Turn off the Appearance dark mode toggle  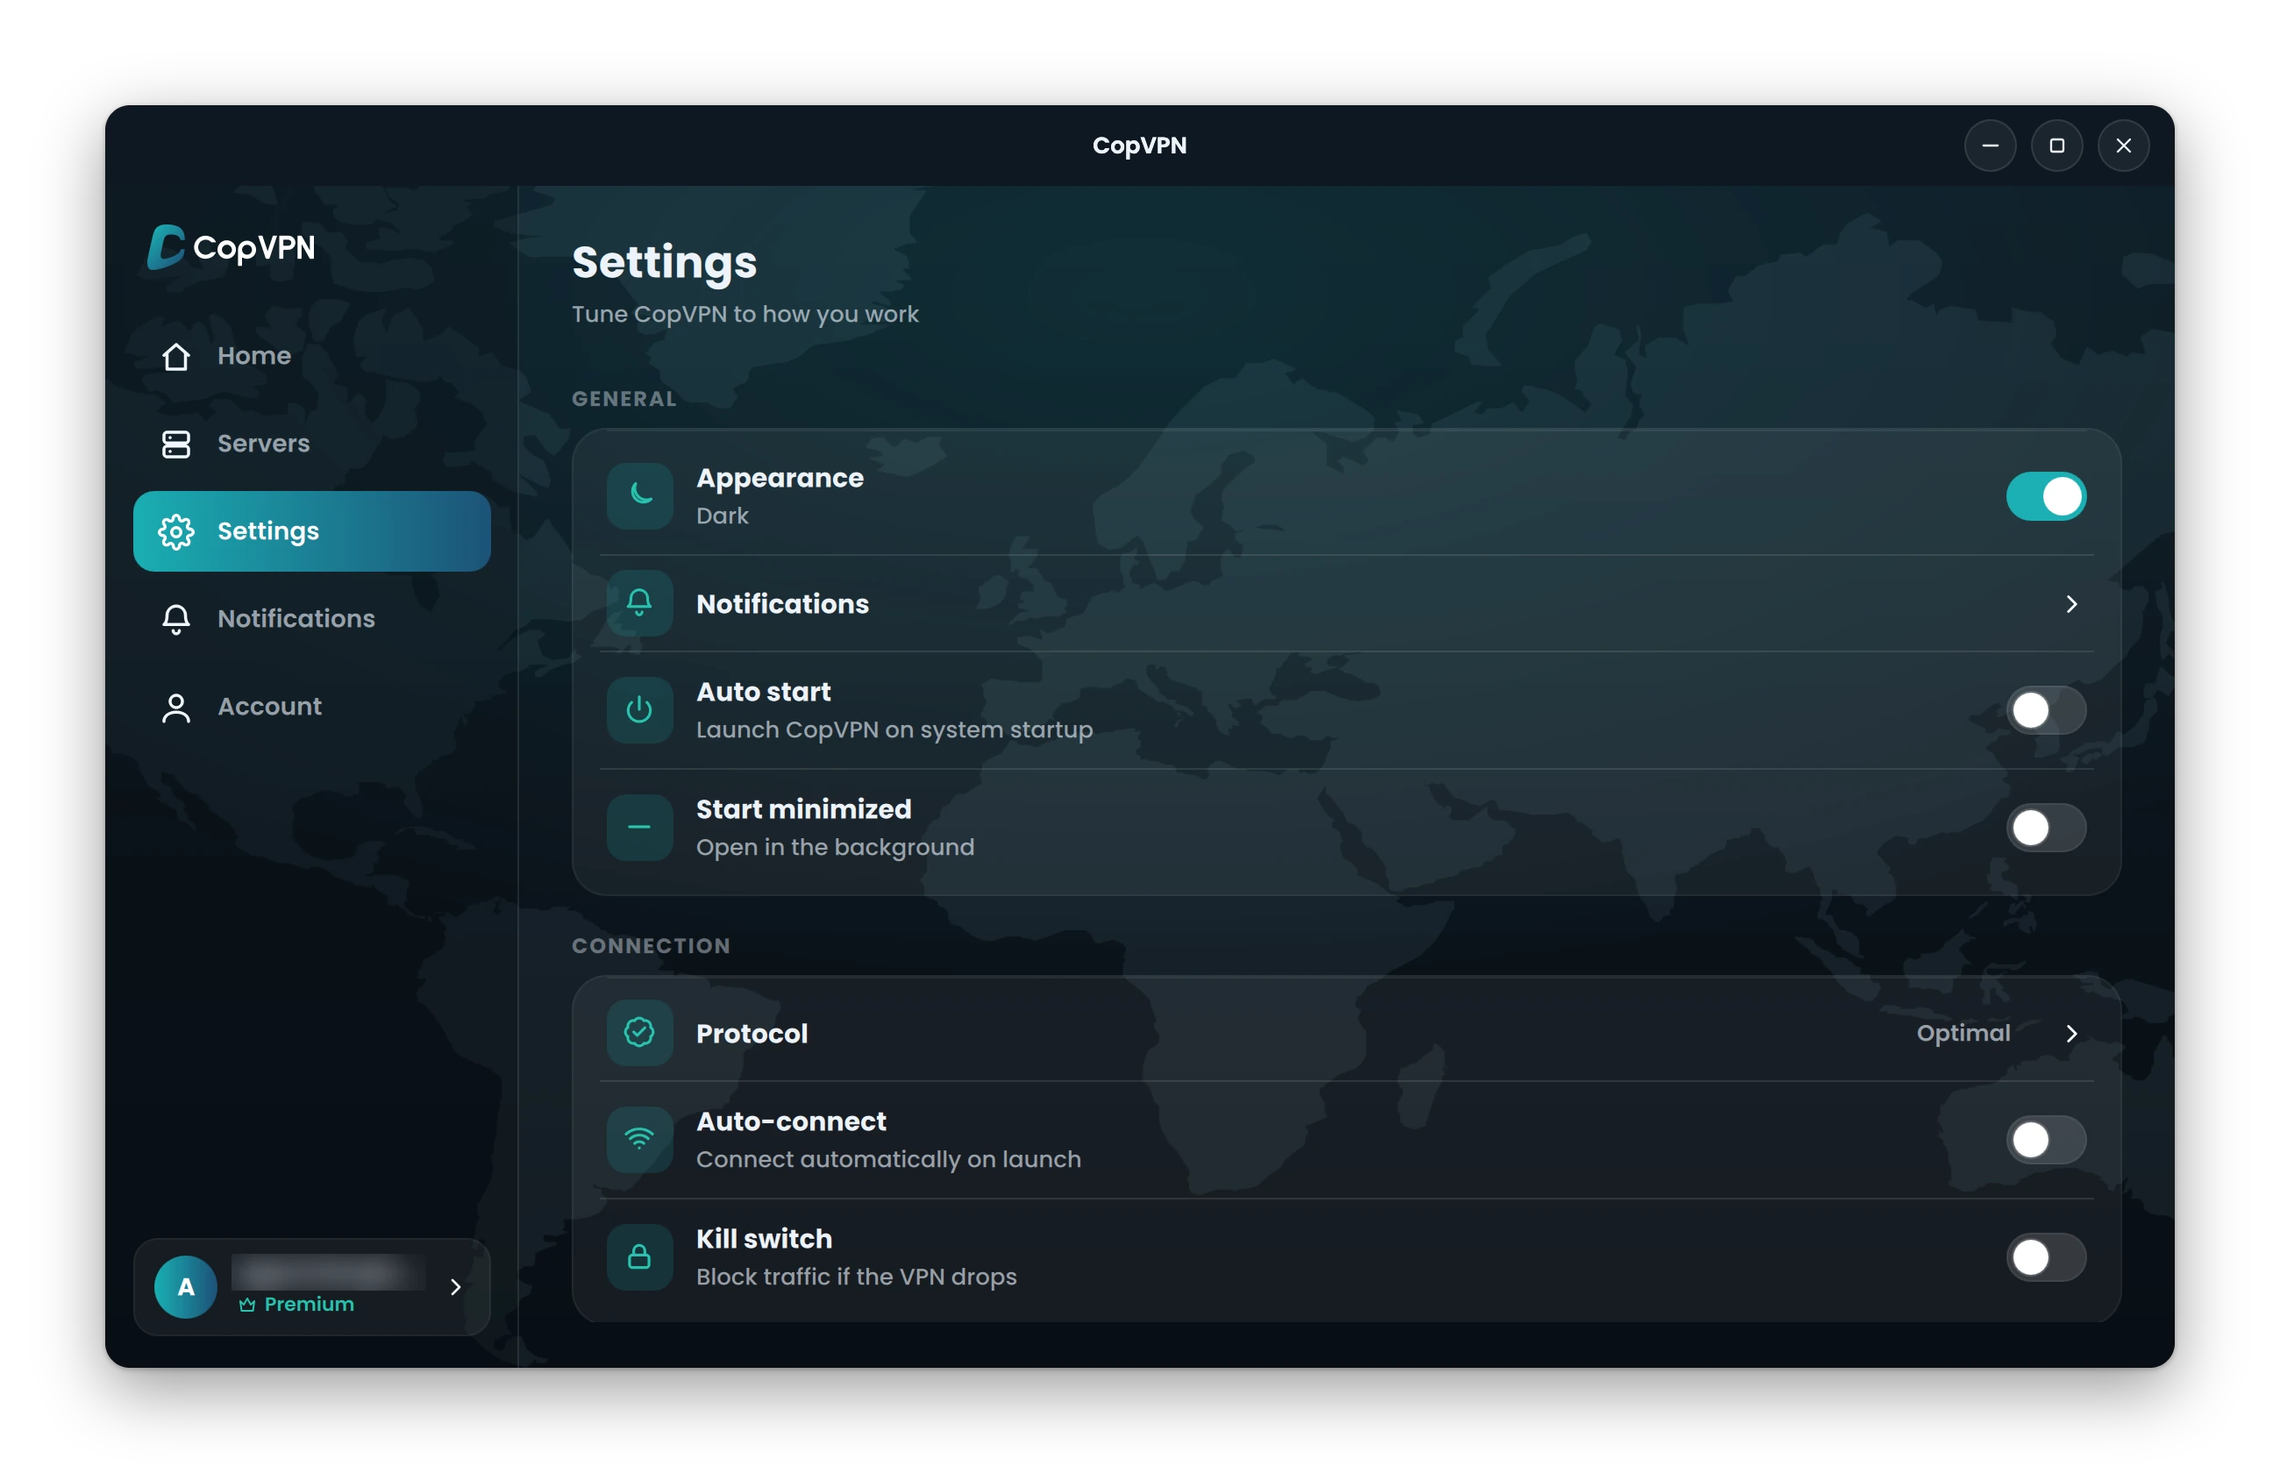coord(2046,496)
